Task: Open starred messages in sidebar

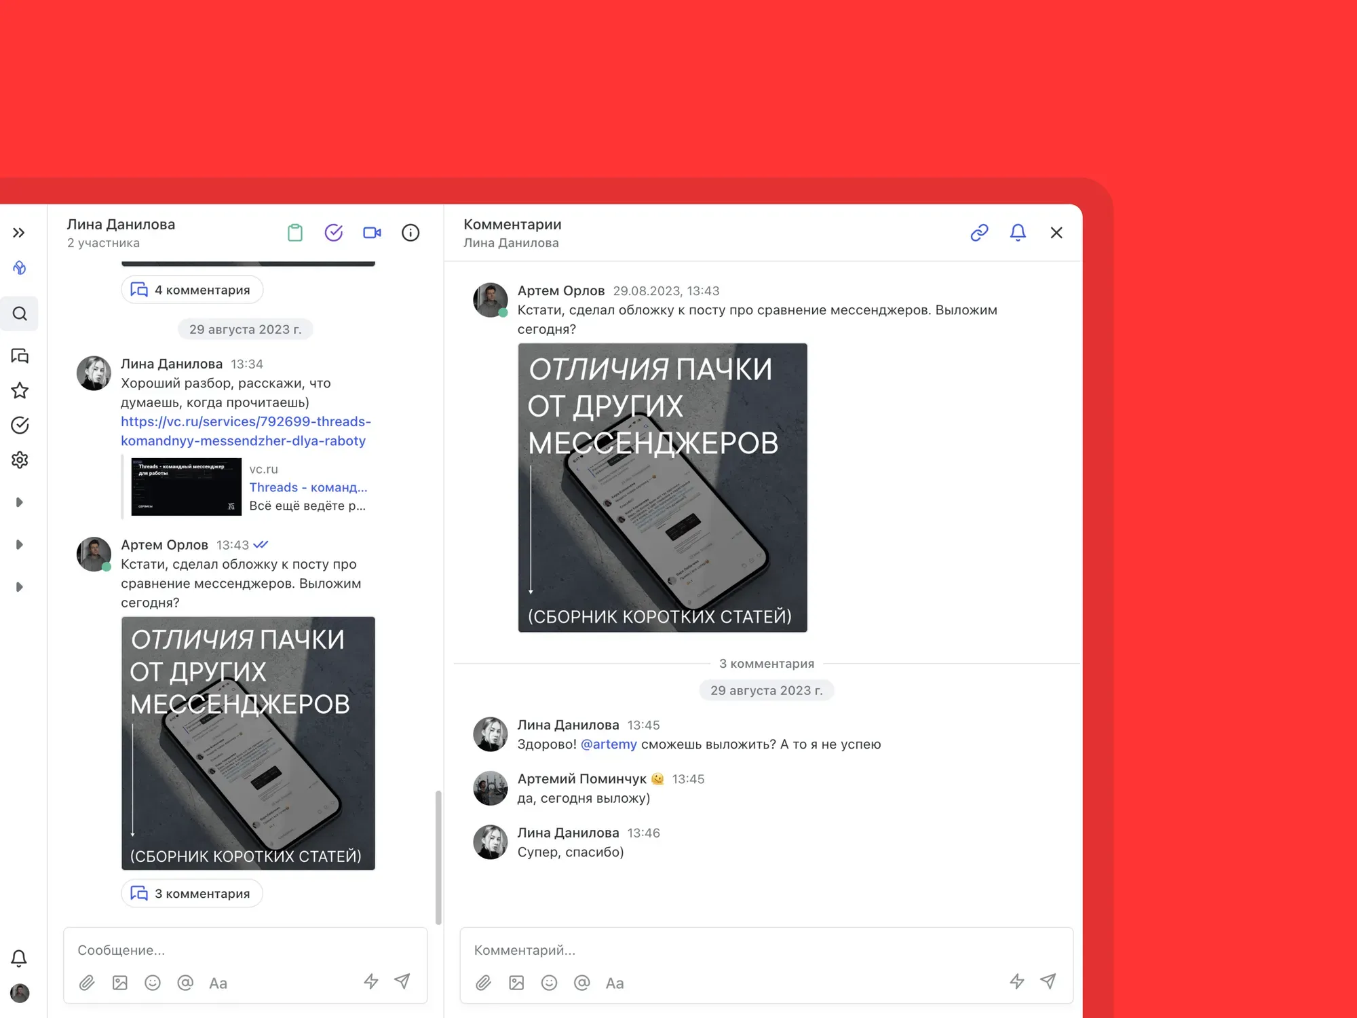Action: point(20,390)
